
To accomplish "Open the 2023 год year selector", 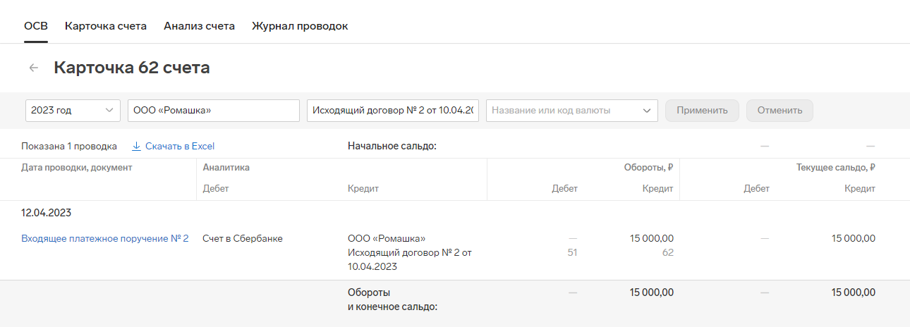I will click(73, 111).
